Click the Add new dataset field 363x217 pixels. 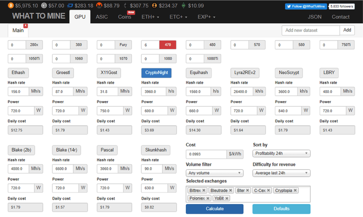point(311,30)
